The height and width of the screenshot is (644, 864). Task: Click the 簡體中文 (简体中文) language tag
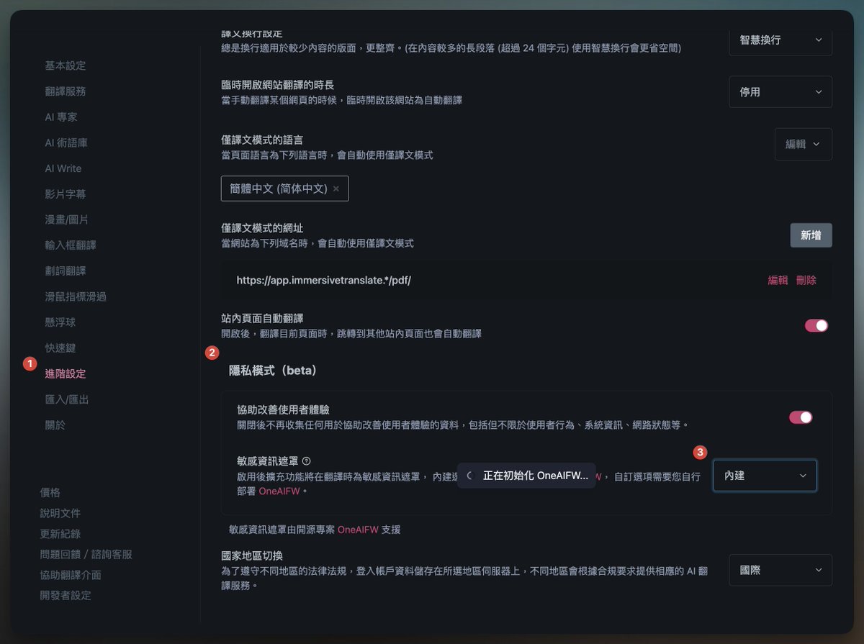click(x=284, y=189)
